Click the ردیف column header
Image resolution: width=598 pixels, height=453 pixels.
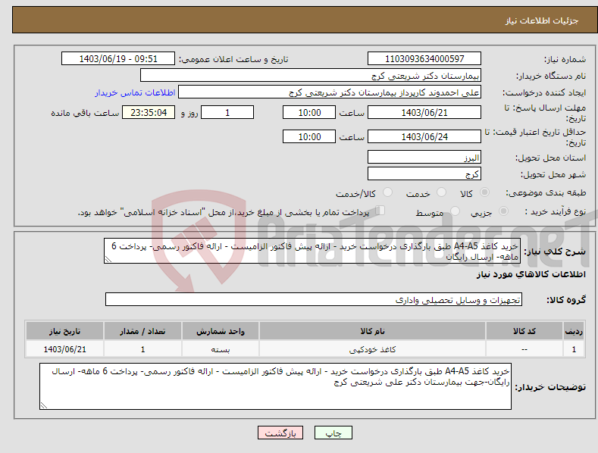pyautogui.click(x=574, y=331)
